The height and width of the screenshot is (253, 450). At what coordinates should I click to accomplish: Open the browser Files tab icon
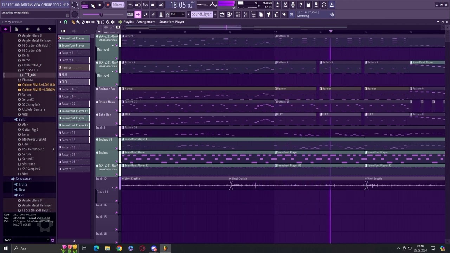tap(16, 29)
